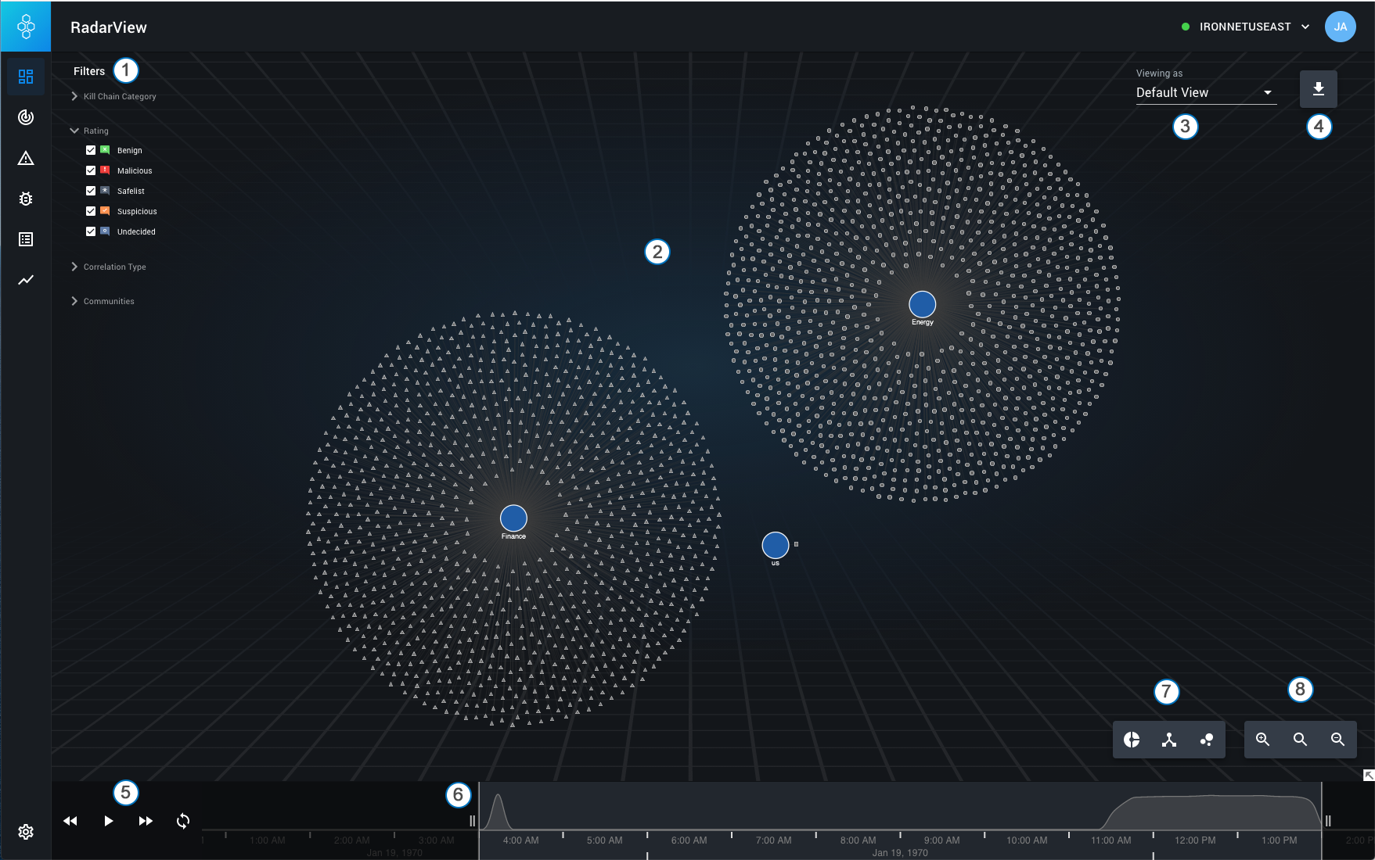This screenshot has height=860, width=1375.
Task: Uncheck the Malicious rating checkbox
Action: pos(91,170)
